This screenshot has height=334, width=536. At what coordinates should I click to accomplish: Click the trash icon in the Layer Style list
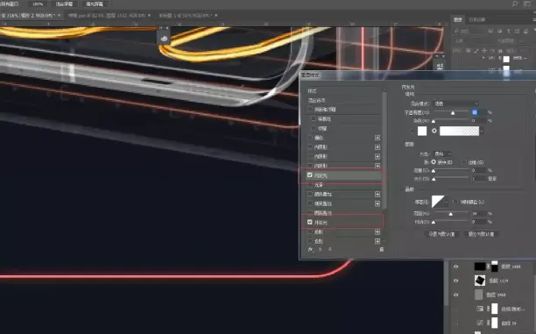click(382, 250)
